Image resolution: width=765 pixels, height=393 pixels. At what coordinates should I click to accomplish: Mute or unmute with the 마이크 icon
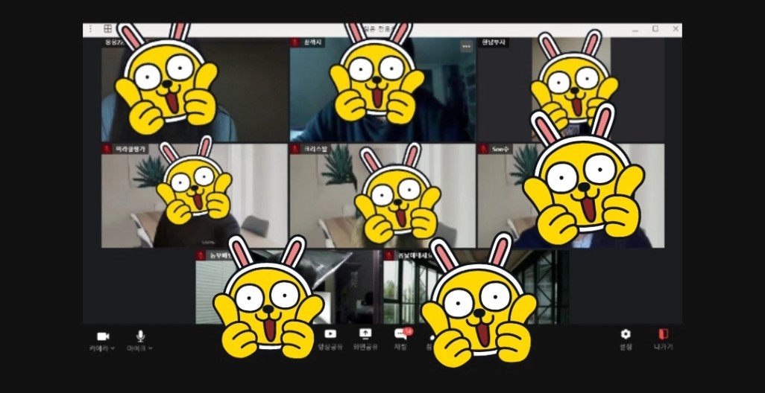pyautogui.click(x=140, y=336)
